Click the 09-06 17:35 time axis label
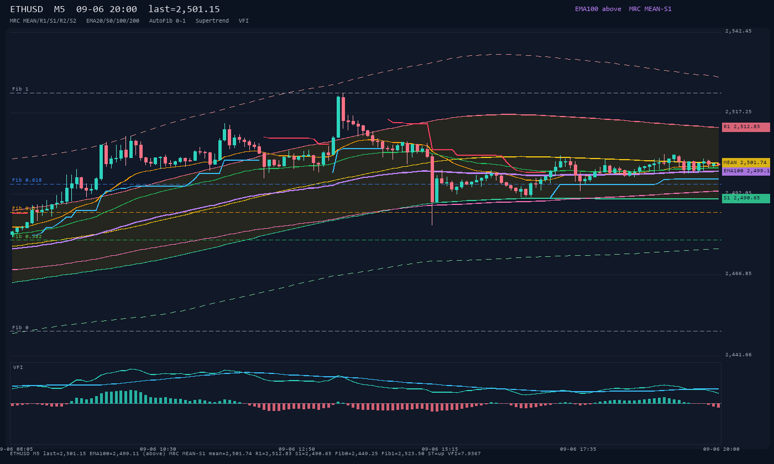Viewport: 774px width, 464px height. pyautogui.click(x=578, y=449)
